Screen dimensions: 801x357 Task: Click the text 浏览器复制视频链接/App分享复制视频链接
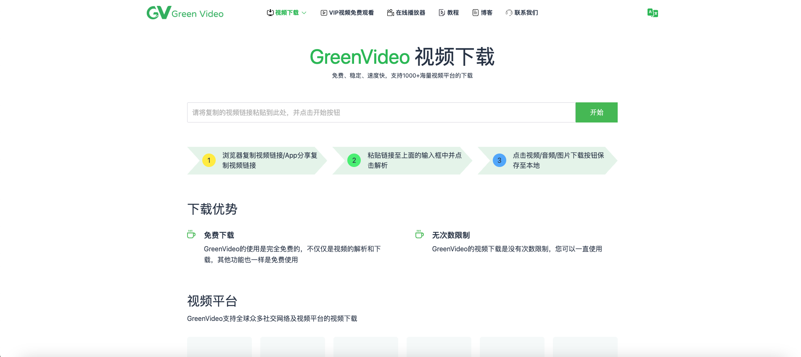(x=270, y=160)
